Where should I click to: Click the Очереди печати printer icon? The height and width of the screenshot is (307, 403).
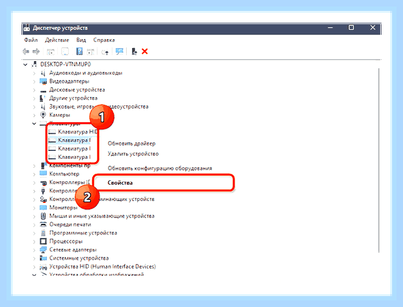pyautogui.click(x=43, y=224)
